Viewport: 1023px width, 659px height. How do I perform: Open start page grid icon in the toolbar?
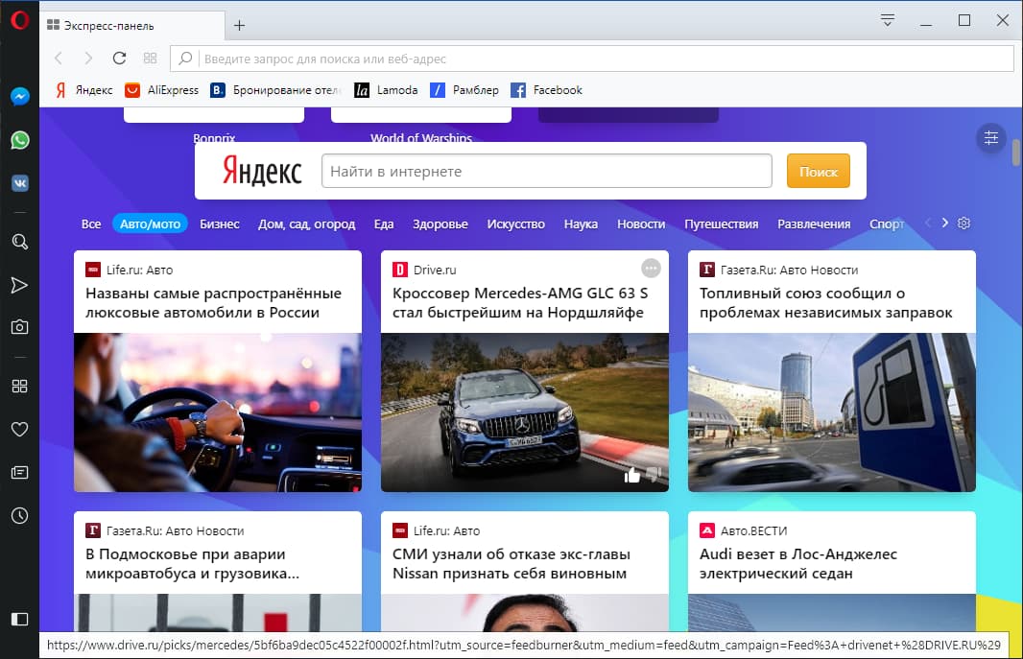coord(150,58)
